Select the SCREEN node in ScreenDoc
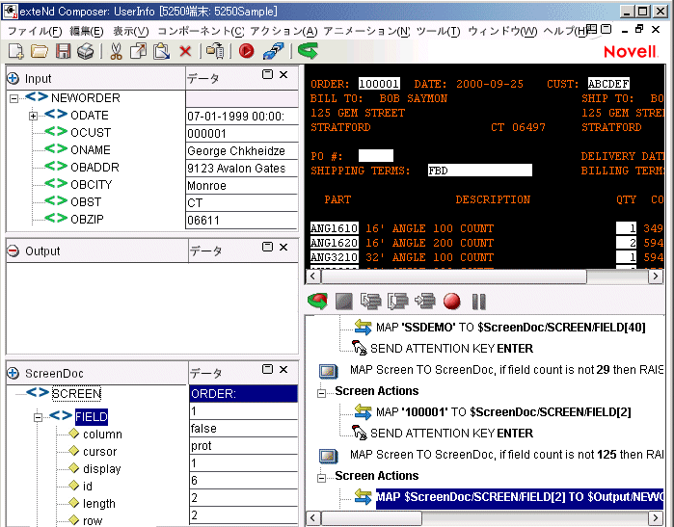 (x=76, y=393)
